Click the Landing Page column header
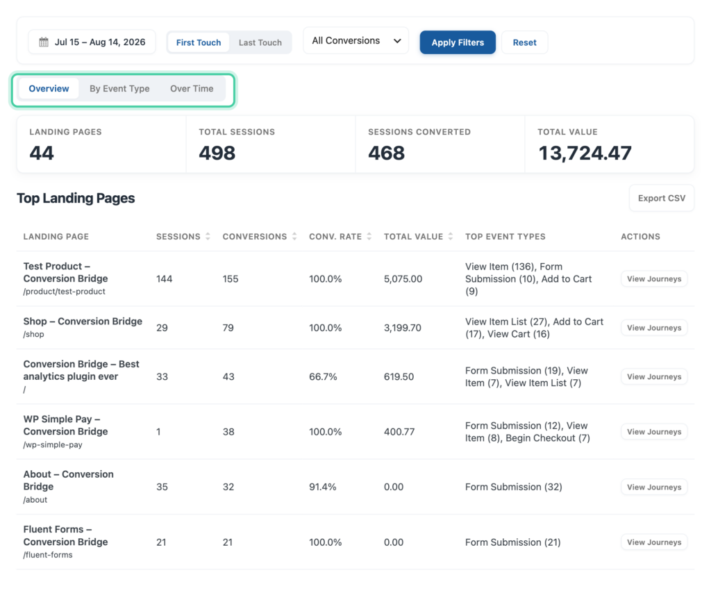 coord(56,237)
